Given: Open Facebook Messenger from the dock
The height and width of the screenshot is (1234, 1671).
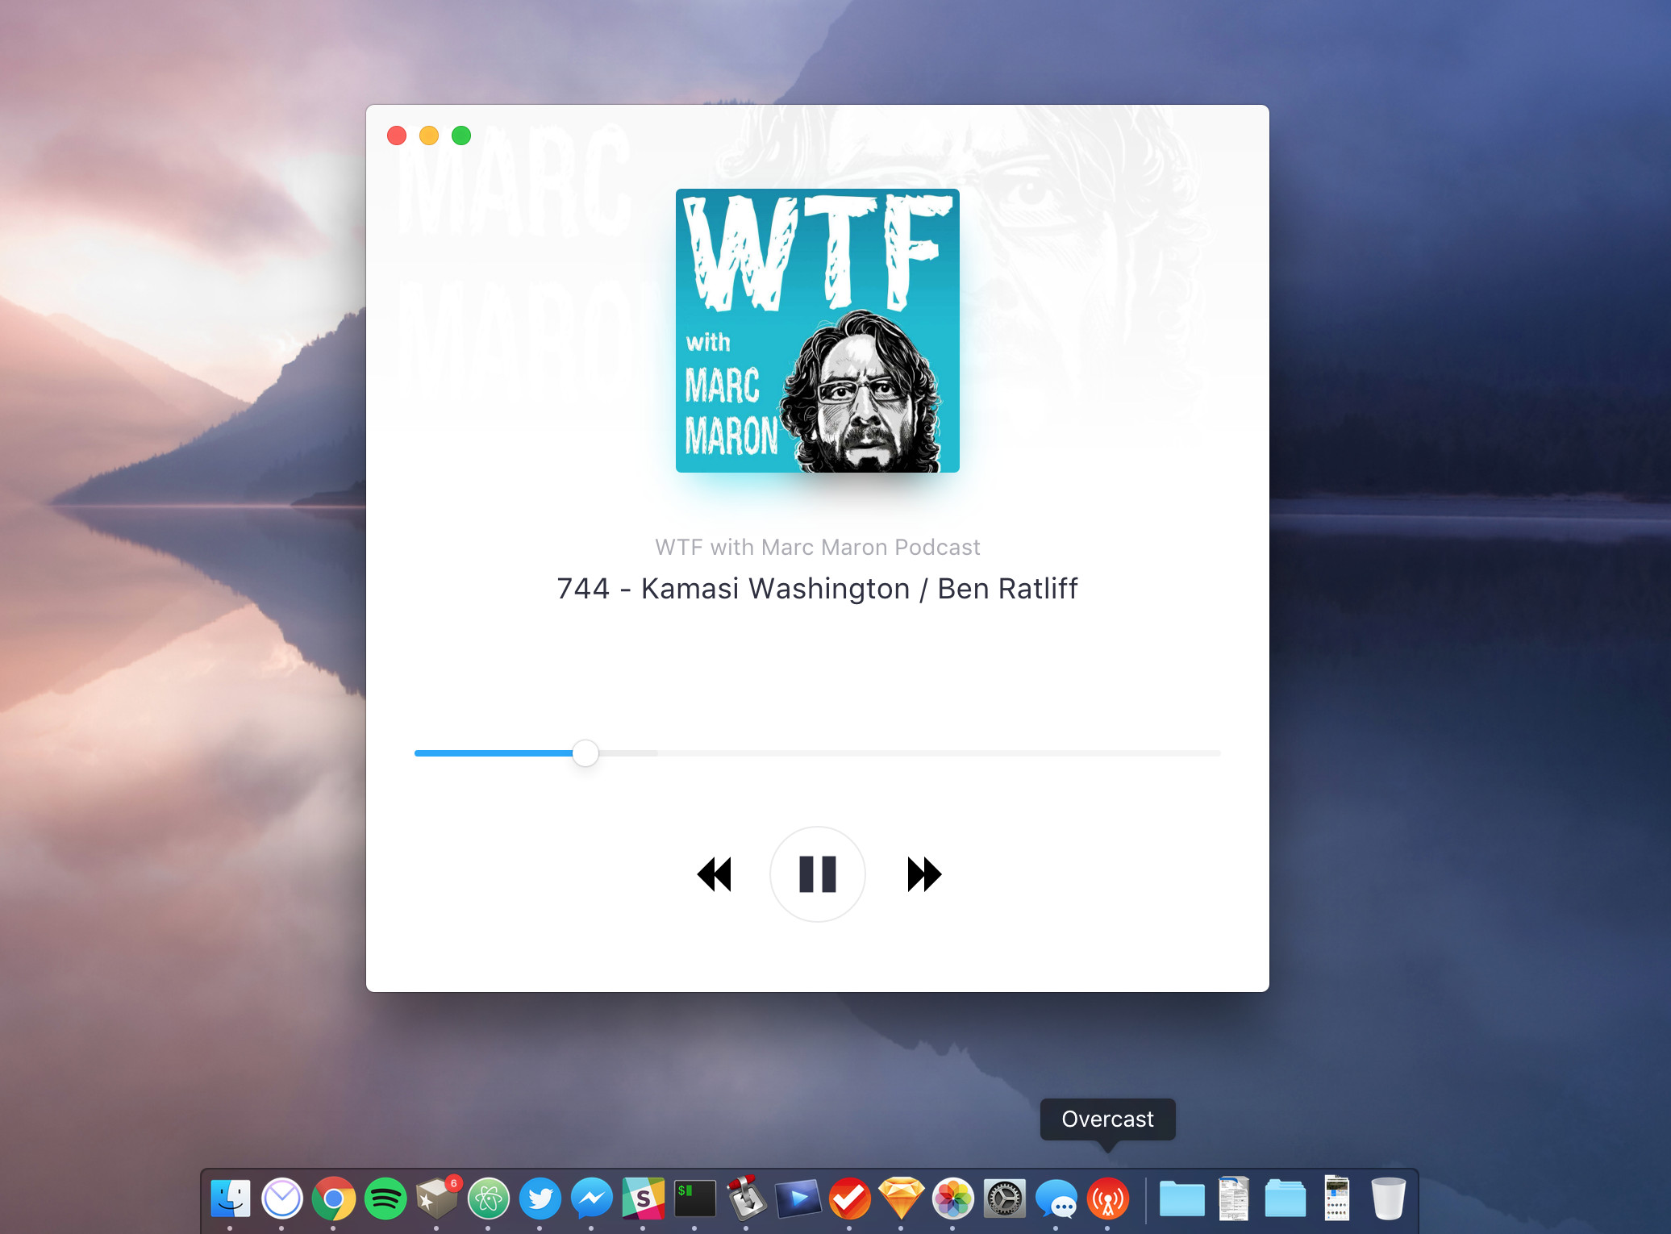Looking at the screenshot, I should tap(592, 1199).
